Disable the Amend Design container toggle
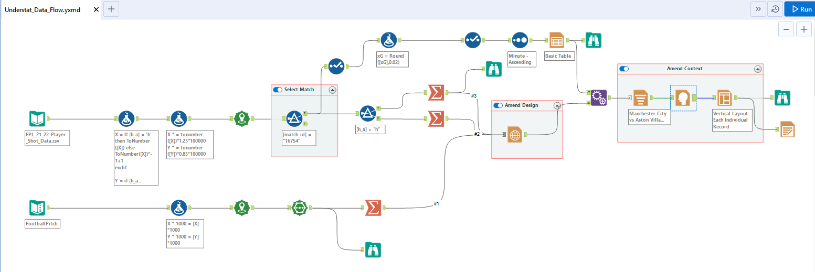This screenshot has width=815, height=272. (498, 105)
